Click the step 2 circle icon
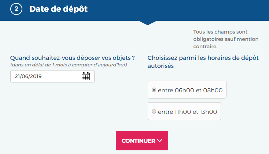 [x=16, y=9]
